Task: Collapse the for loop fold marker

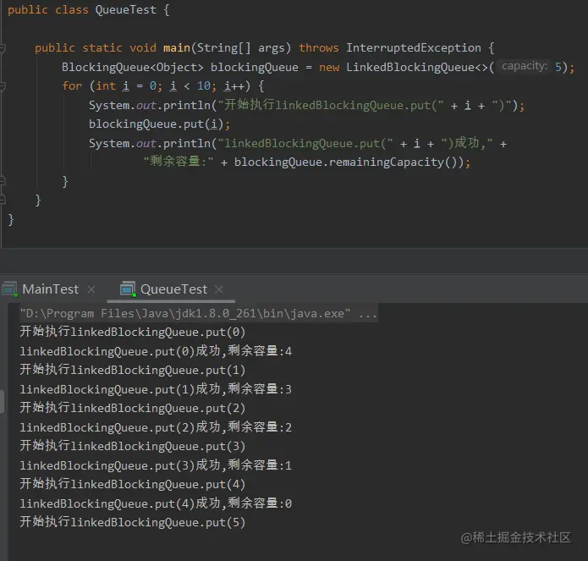Action: (3, 86)
